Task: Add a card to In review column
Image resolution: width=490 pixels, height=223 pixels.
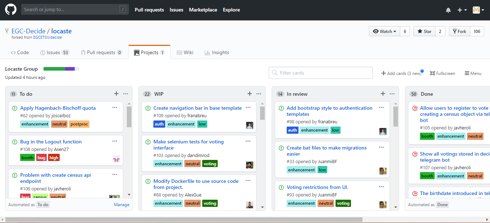Action: [383, 94]
